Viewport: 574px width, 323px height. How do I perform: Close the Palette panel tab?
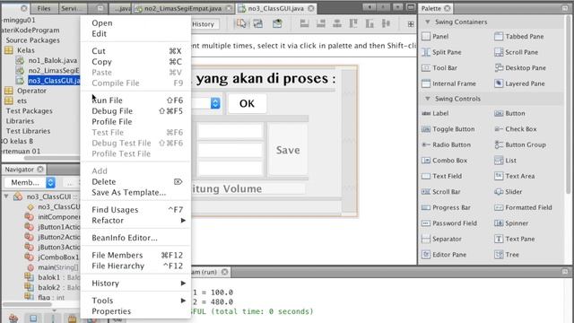coord(448,8)
